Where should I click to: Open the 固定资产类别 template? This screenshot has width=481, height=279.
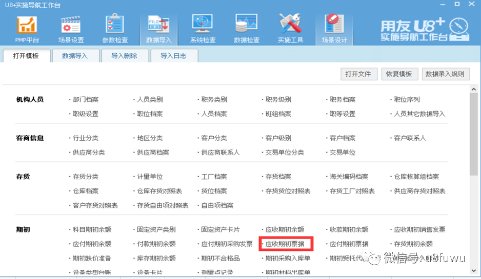tap(156, 230)
